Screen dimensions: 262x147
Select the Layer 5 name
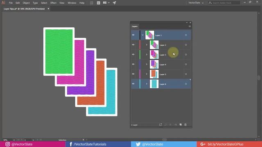163,74
